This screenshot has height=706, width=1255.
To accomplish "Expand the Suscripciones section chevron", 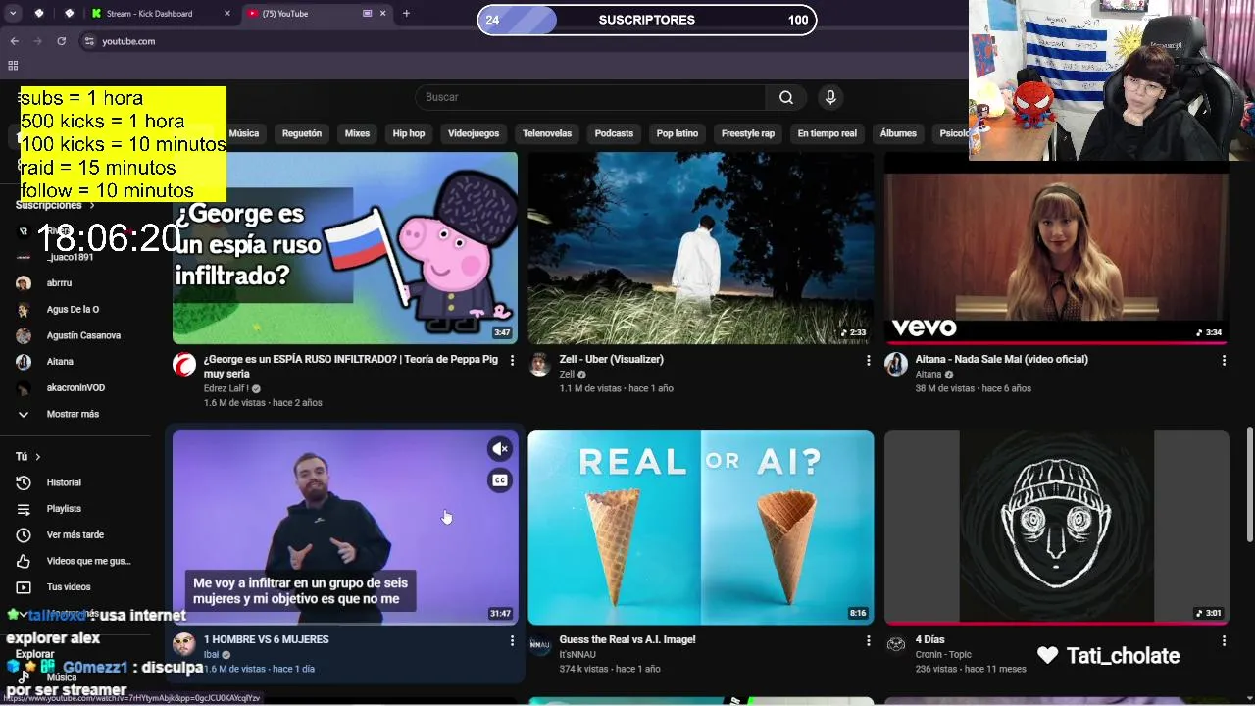I will (x=92, y=206).
